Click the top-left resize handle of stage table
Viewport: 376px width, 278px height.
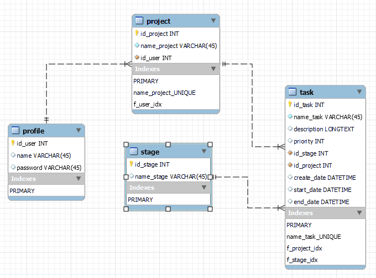tap(126, 143)
